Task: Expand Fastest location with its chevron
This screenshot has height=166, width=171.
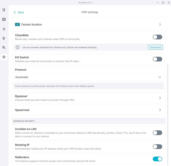Action: [x=160, y=25]
